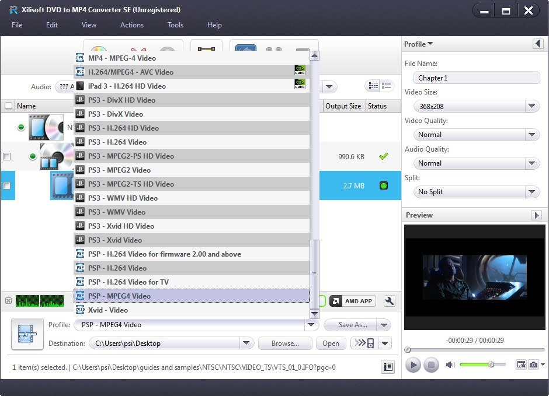Image resolution: width=549 pixels, height=396 pixels.
Task: Open the View menu
Action: [89, 25]
